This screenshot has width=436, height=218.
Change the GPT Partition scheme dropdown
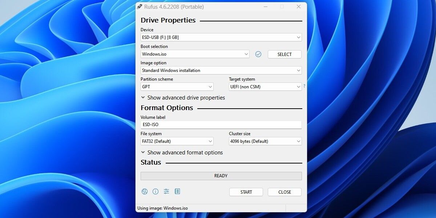point(177,86)
